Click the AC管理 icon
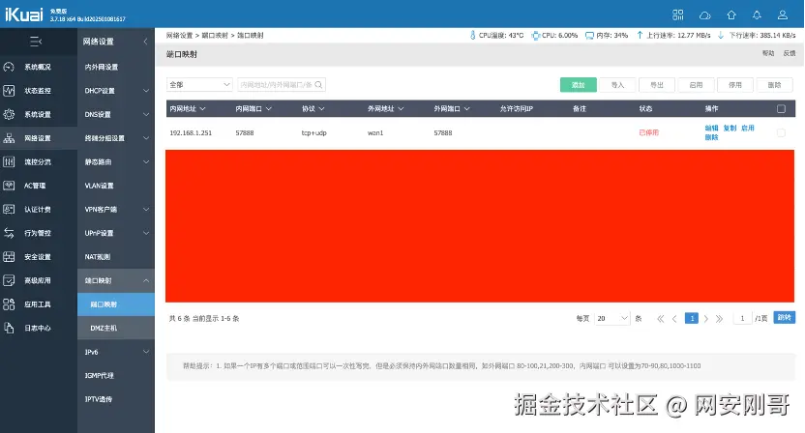 pos(9,186)
